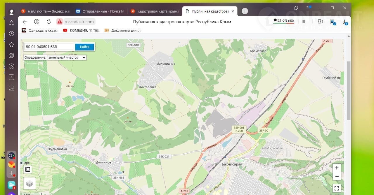Expand the 'земельный участок' dropdown
The height and width of the screenshot is (195, 374).
[x=67, y=58]
